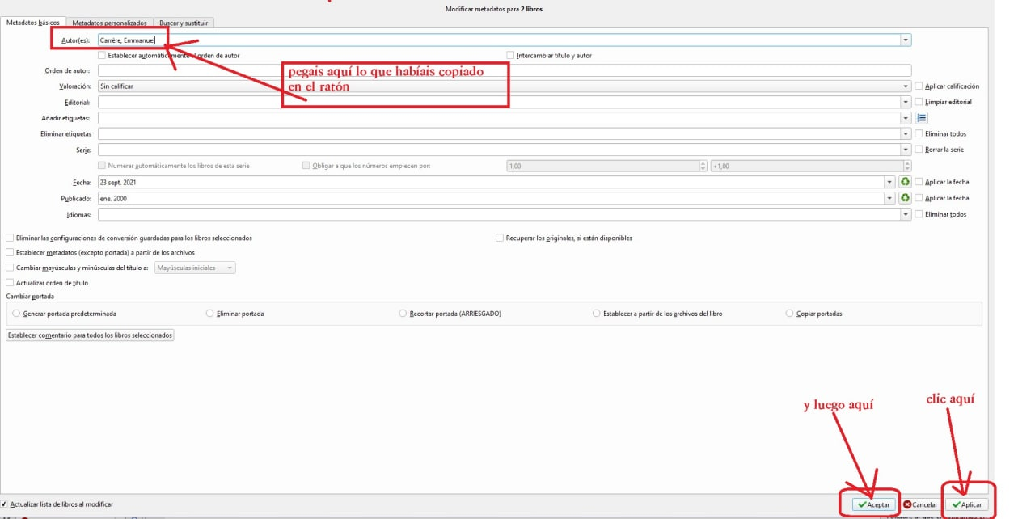This screenshot has height=519, width=1035.
Task: Check Limpiar editorial
Action: pos(944,102)
